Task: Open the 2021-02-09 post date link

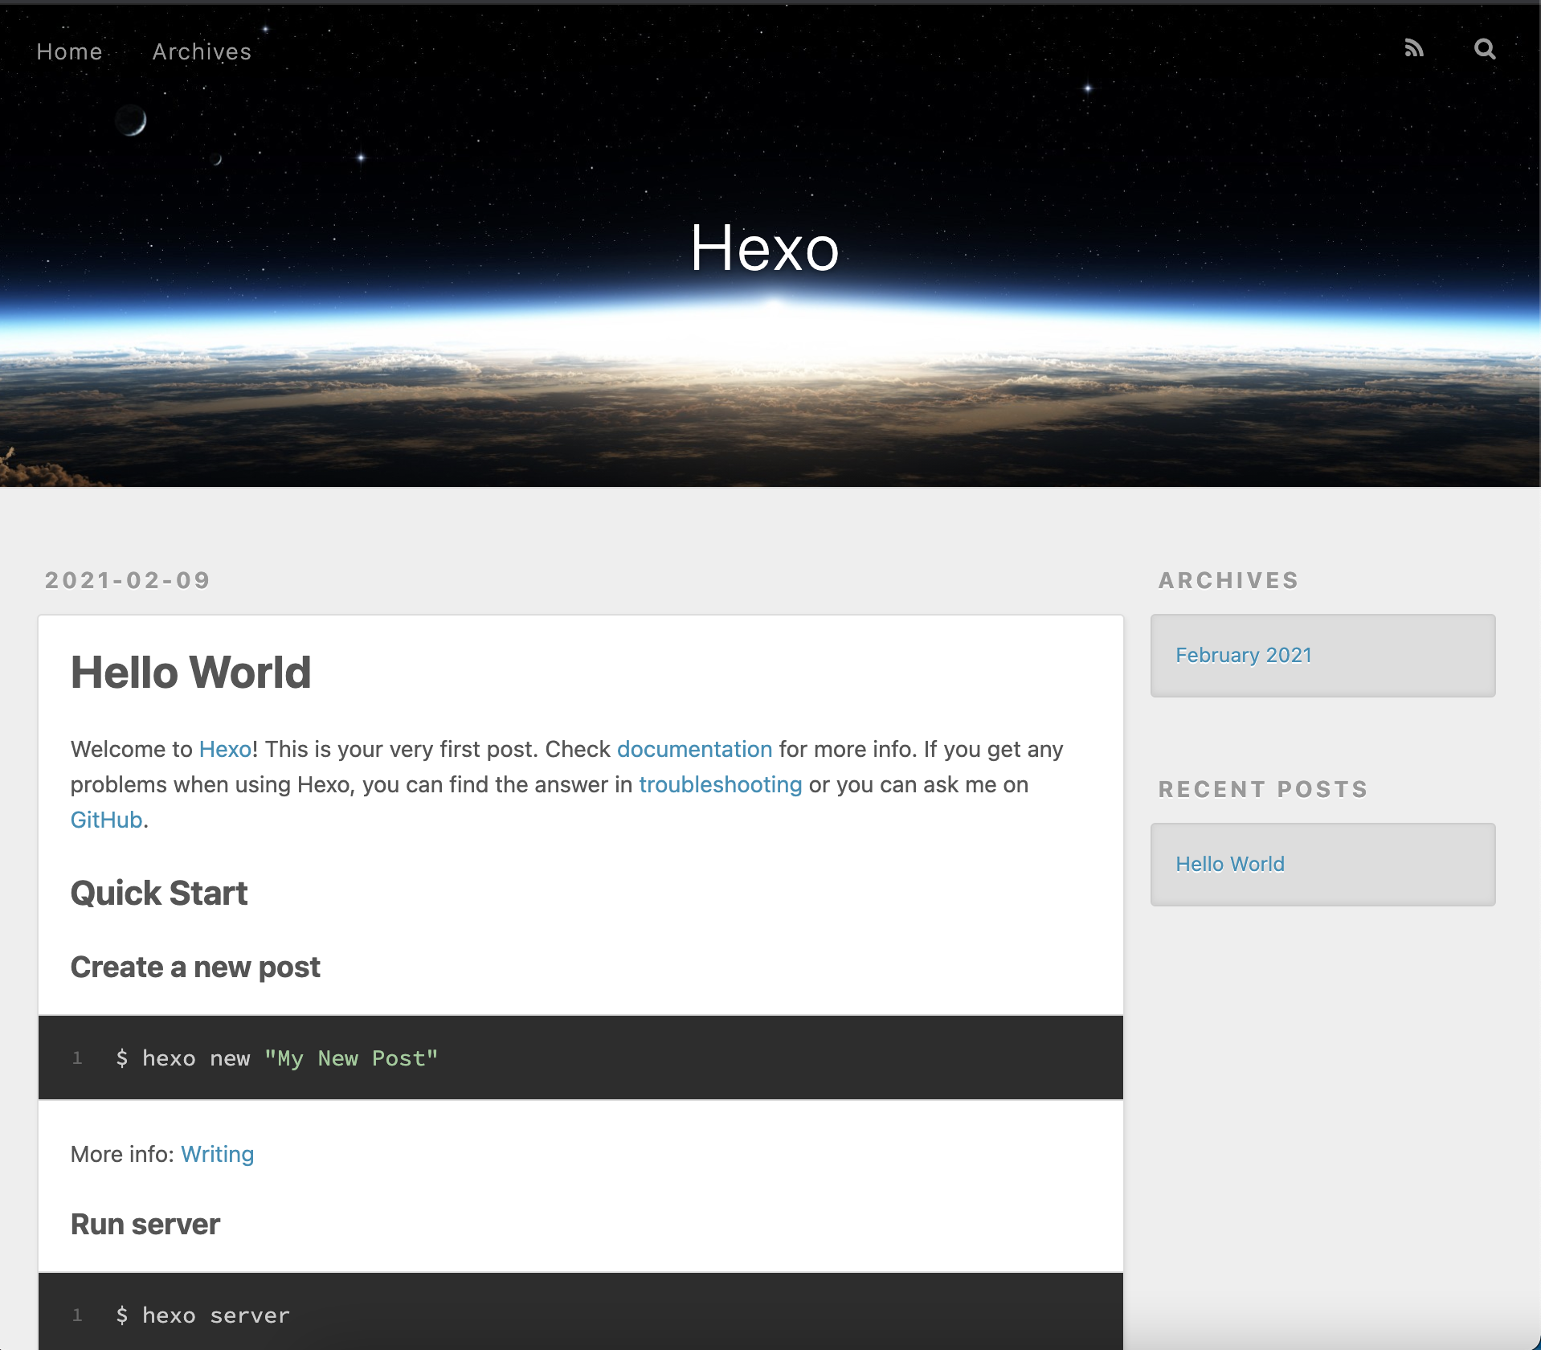Action: tap(128, 580)
